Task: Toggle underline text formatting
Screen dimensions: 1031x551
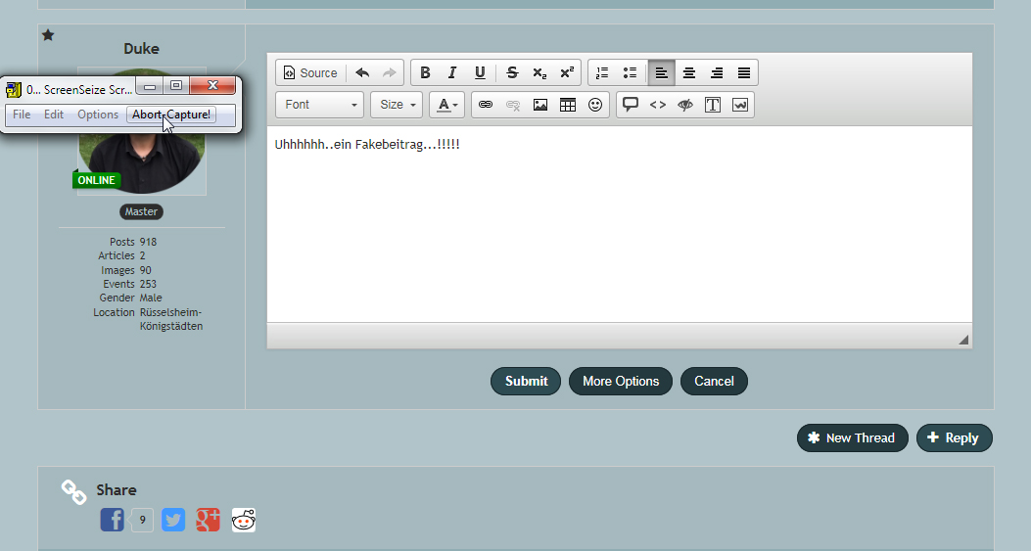Action: click(480, 73)
